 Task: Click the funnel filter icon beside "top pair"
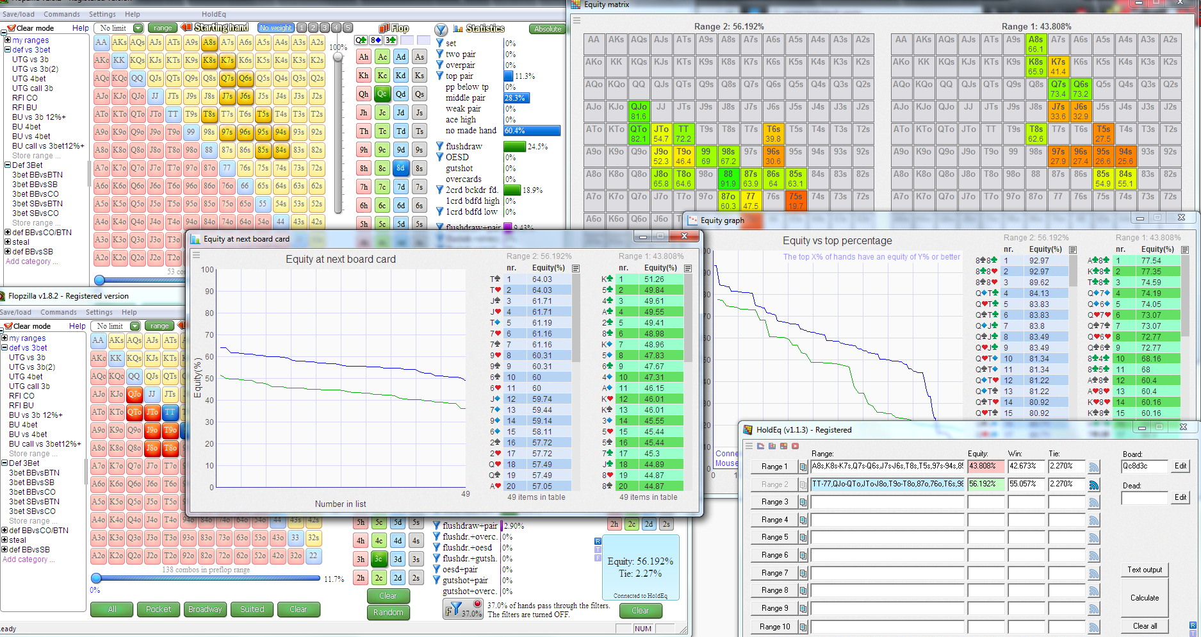440,76
